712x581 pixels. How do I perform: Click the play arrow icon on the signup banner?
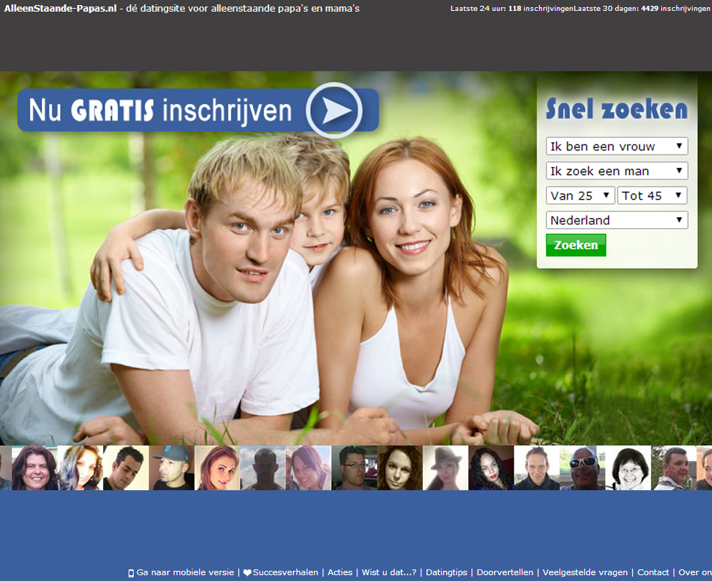click(334, 110)
